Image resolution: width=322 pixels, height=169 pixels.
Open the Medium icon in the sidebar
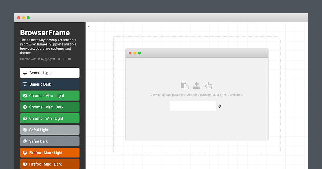pyautogui.click(x=69, y=59)
